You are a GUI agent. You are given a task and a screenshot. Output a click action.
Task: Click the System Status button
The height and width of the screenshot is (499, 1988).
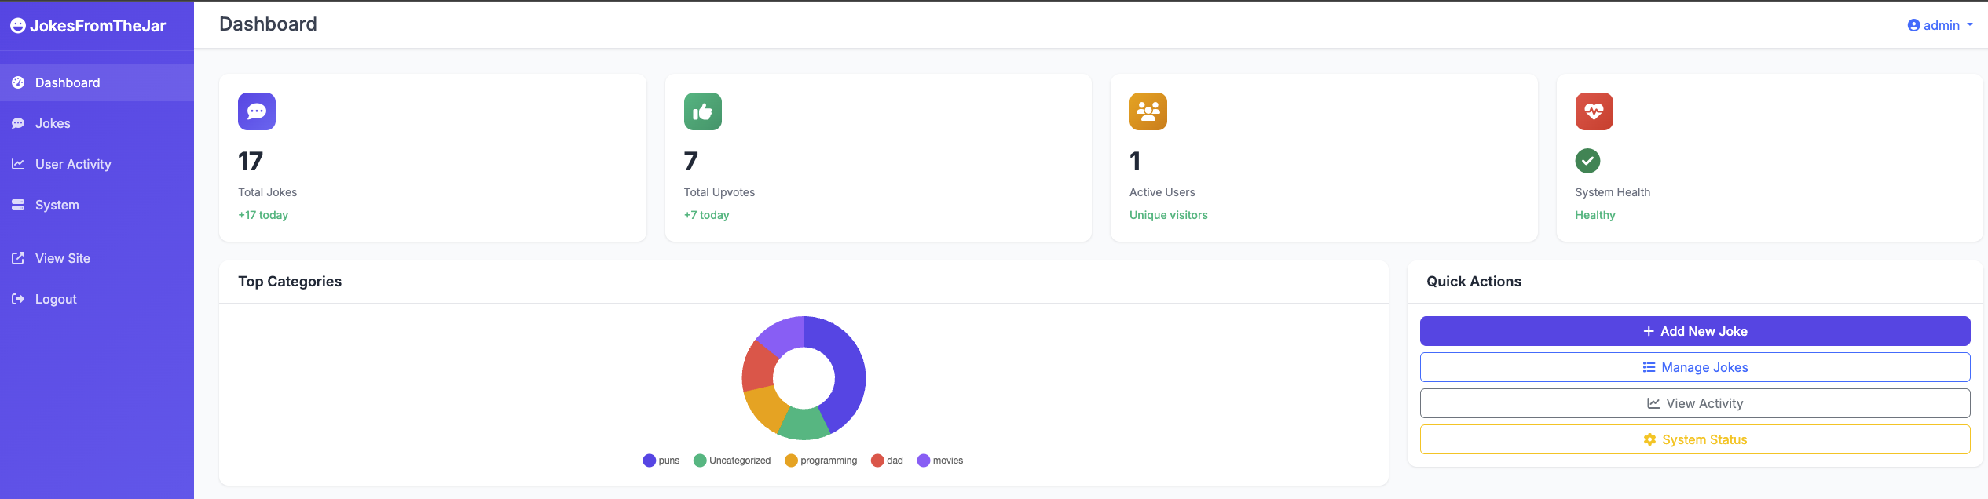click(1695, 439)
